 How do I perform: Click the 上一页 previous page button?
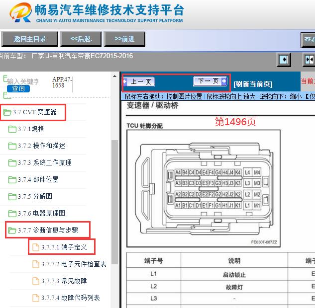139,82
